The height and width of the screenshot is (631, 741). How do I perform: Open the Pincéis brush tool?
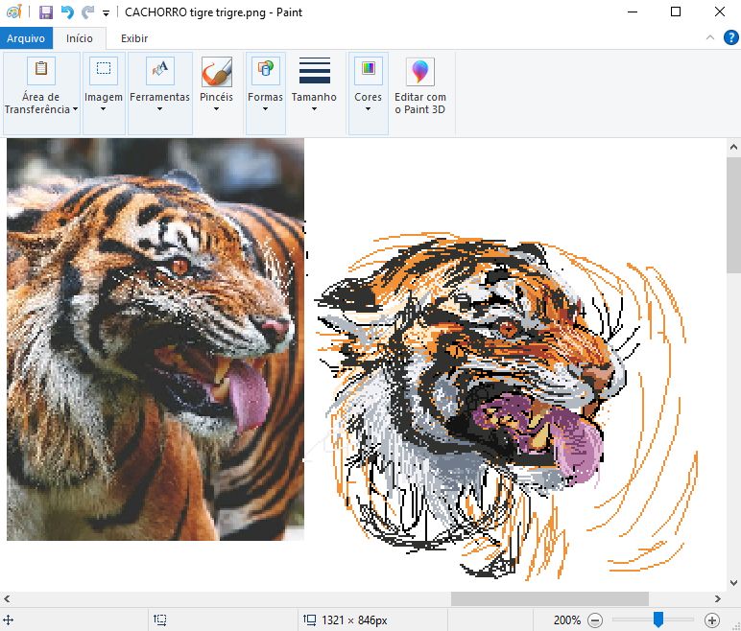point(216,83)
